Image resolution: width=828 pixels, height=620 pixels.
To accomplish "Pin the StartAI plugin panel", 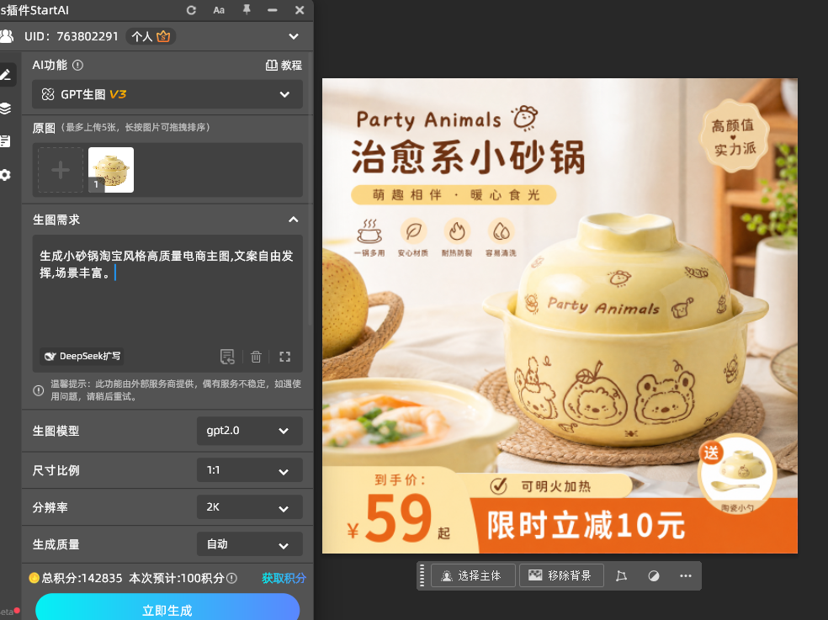I will click(247, 9).
